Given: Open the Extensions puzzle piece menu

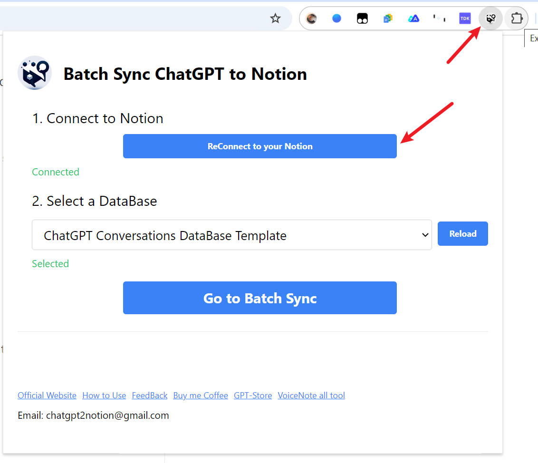Looking at the screenshot, I should (516, 19).
